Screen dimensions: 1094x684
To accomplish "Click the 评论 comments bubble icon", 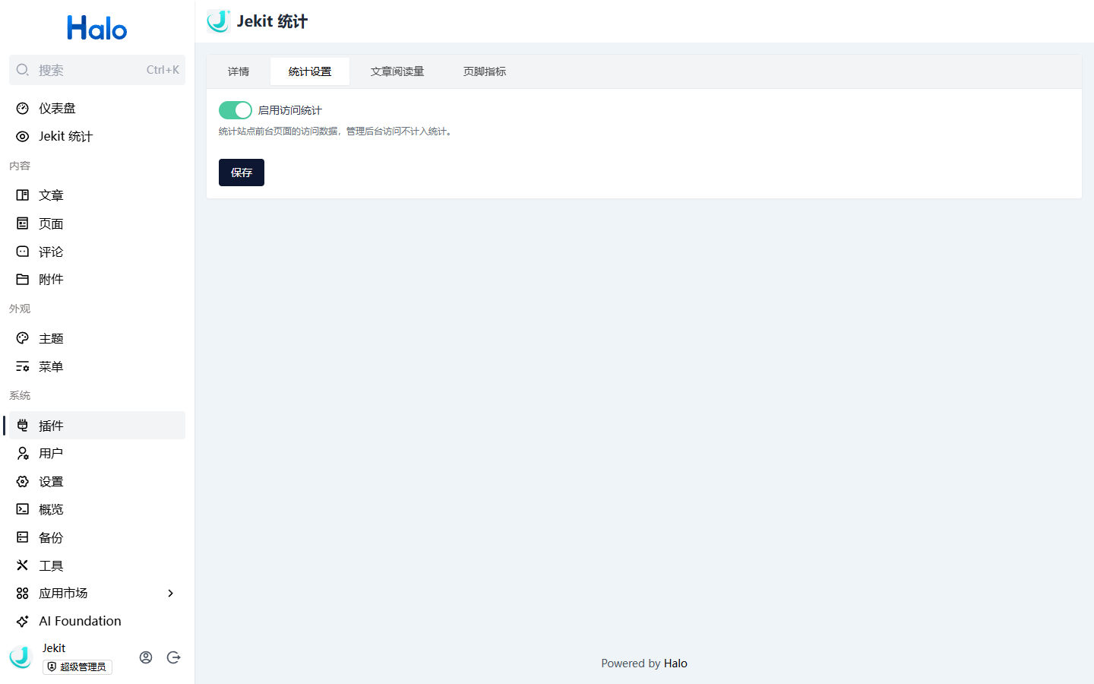I will point(23,252).
